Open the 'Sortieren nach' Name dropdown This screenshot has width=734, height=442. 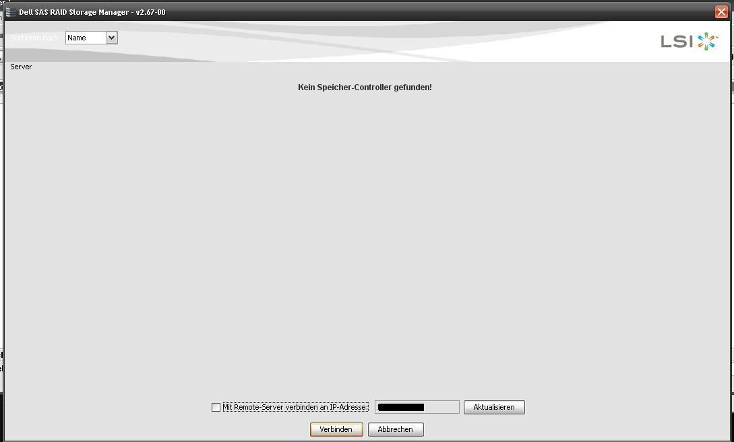91,38
